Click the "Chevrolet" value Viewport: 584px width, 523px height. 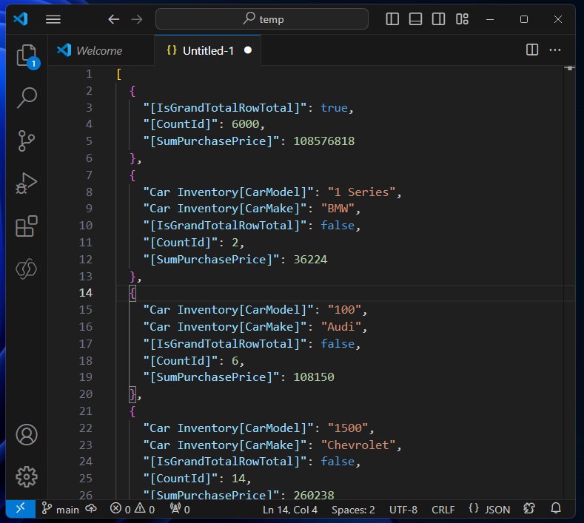tap(358, 445)
